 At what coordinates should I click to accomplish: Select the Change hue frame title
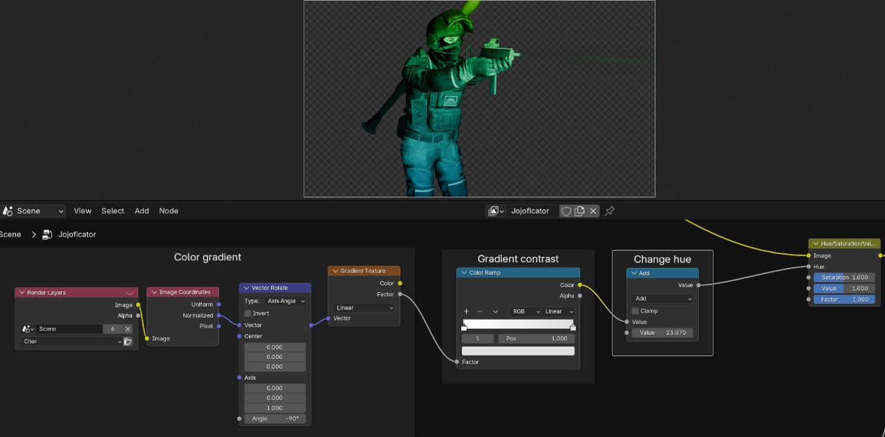tap(662, 260)
